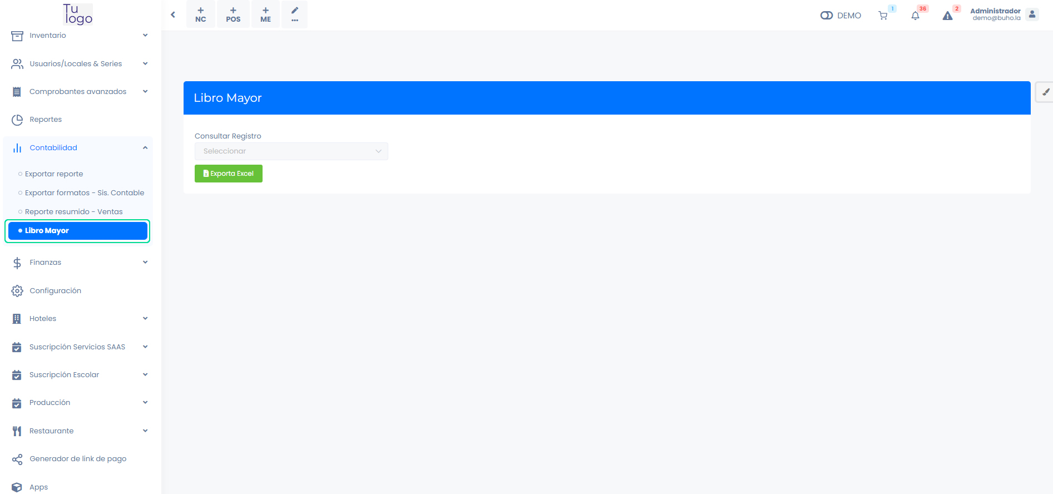This screenshot has height=494, width=1053.
Task: Open the +ME quick create shortcut
Action: [x=265, y=14]
